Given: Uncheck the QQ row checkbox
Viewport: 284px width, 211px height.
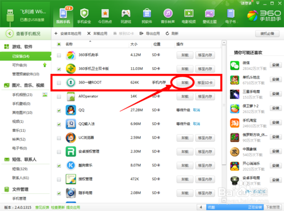Looking at the screenshot, I should 59,110.
